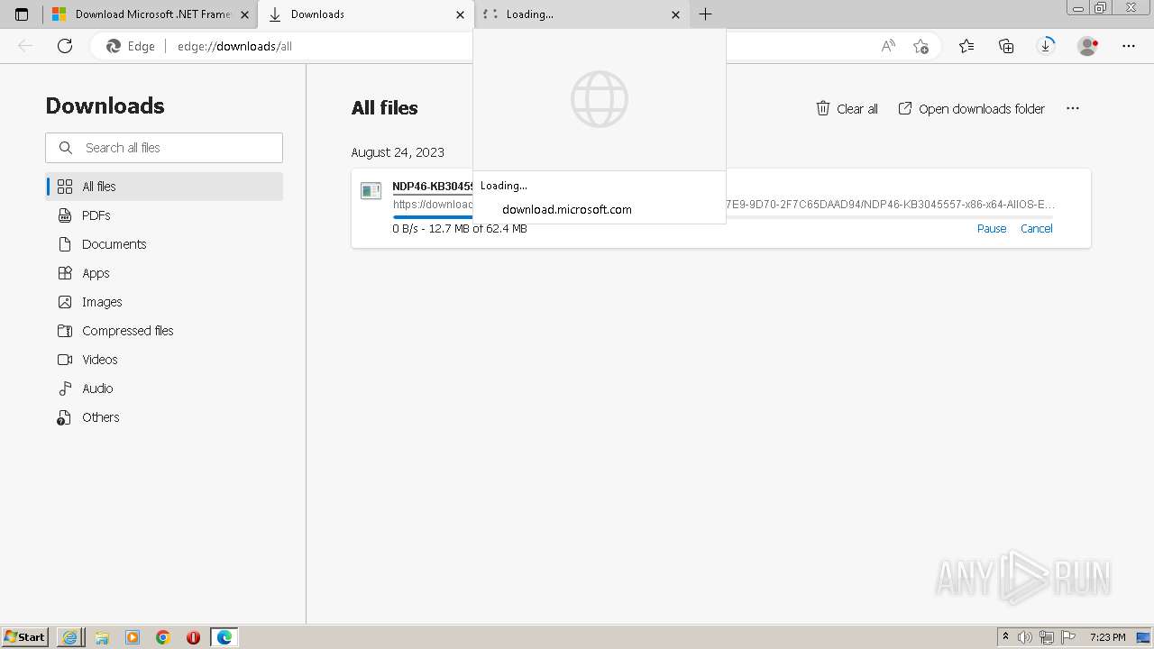Close the Loading tab

coord(676,14)
